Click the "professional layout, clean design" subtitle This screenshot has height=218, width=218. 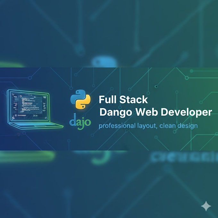tap(148, 126)
